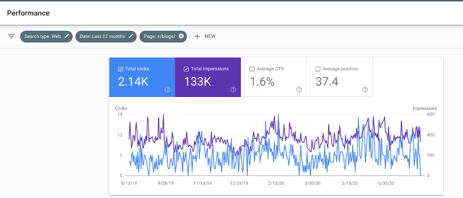
Task: Click the 12 clicks axis value
Action: (x=120, y=135)
